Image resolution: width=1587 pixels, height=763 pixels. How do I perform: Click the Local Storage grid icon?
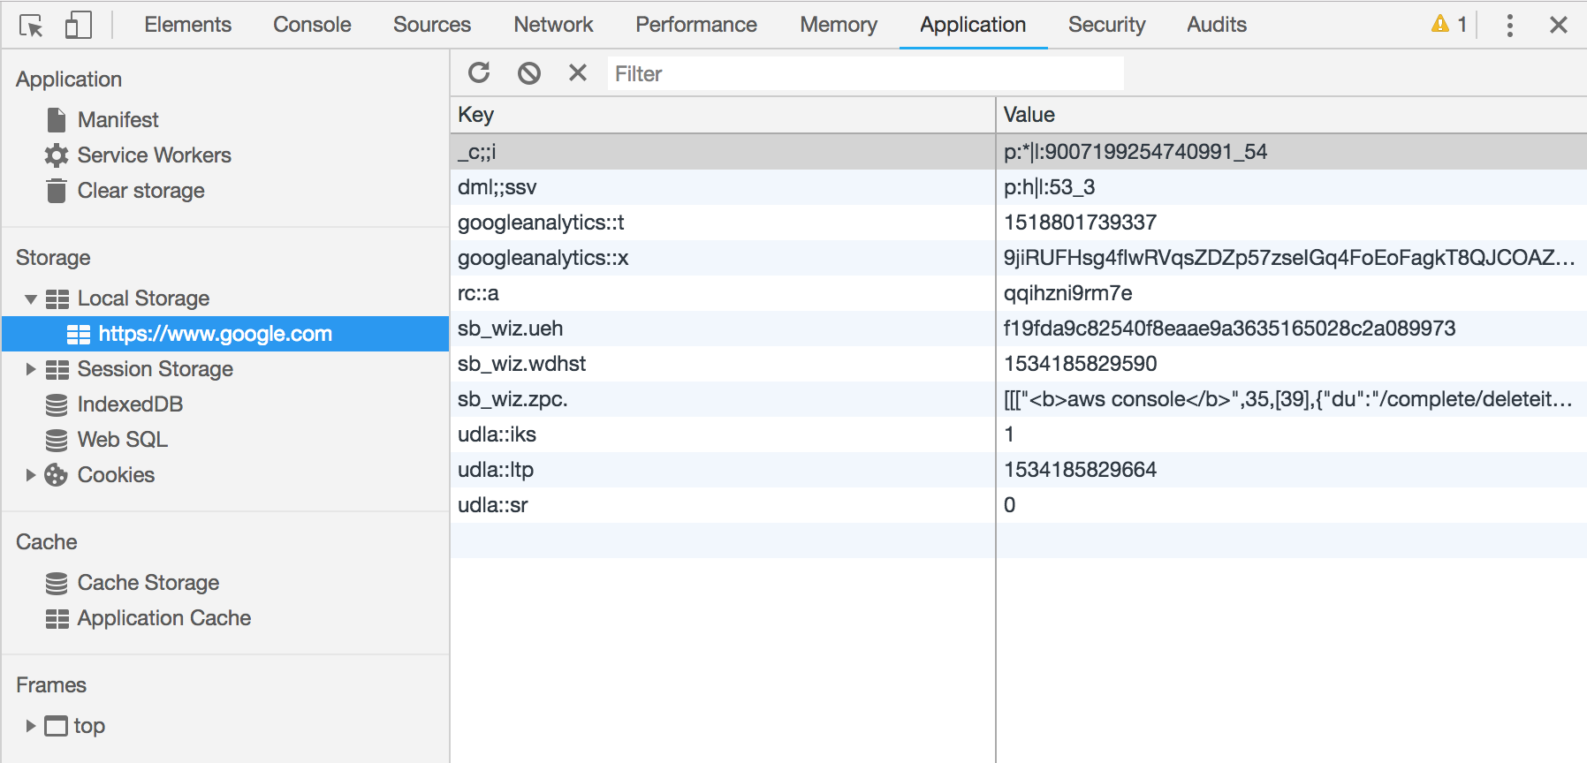pyautogui.click(x=57, y=298)
